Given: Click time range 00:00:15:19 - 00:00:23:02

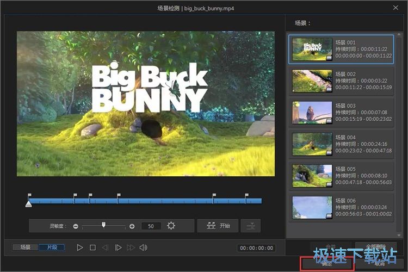Looking at the screenshot, I should 363,119.
